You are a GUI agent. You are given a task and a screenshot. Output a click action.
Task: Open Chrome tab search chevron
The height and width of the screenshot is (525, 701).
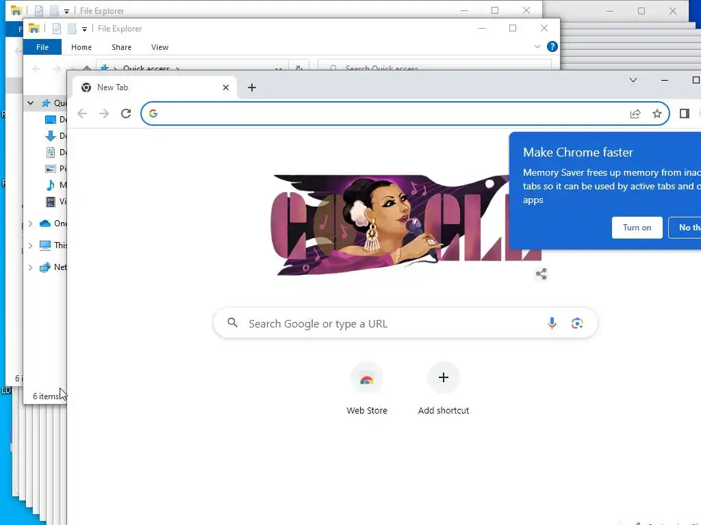coord(633,80)
